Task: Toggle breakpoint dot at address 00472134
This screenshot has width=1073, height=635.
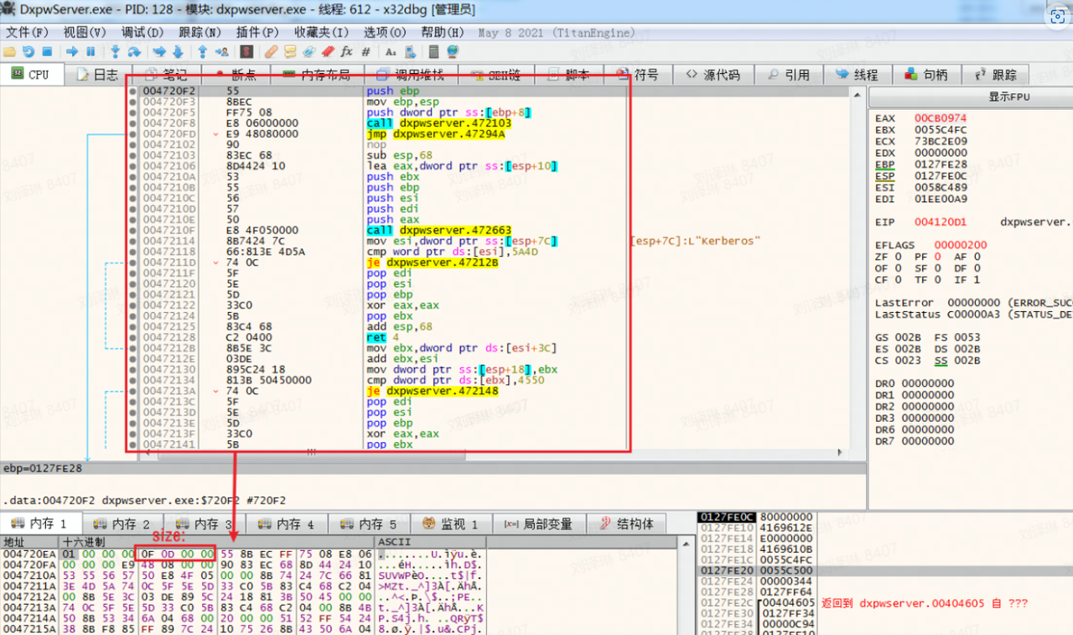Action: pos(133,380)
